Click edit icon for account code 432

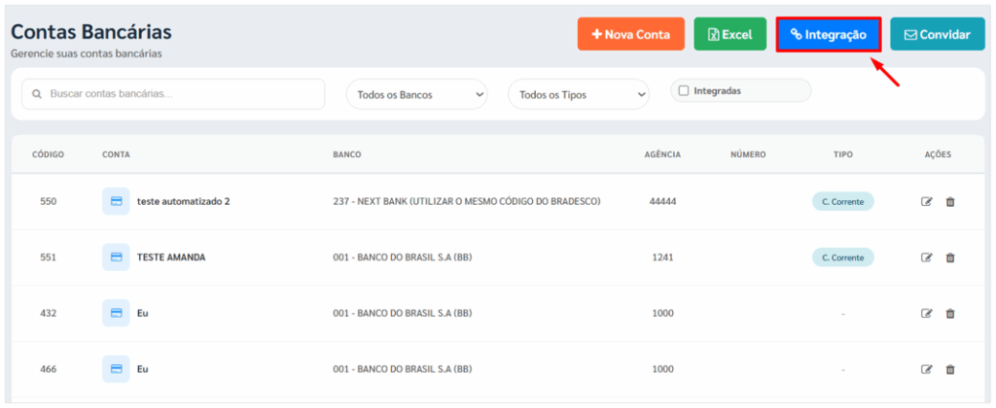(x=926, y=314)
